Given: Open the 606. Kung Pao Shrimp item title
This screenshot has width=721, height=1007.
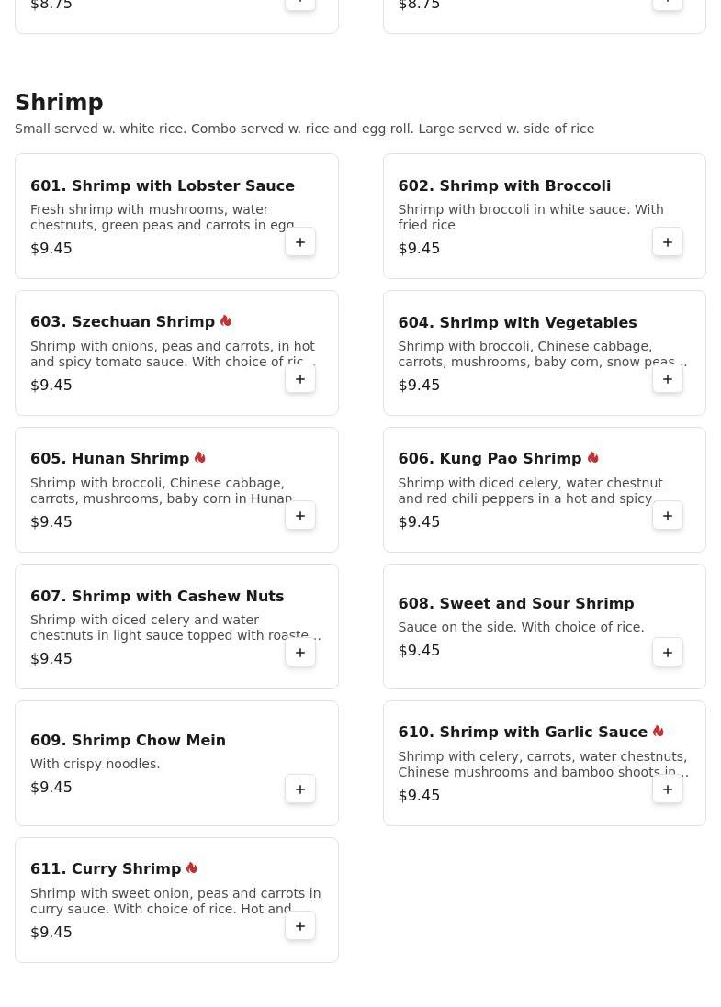Looking at the screenshot, I should point(490,458).
